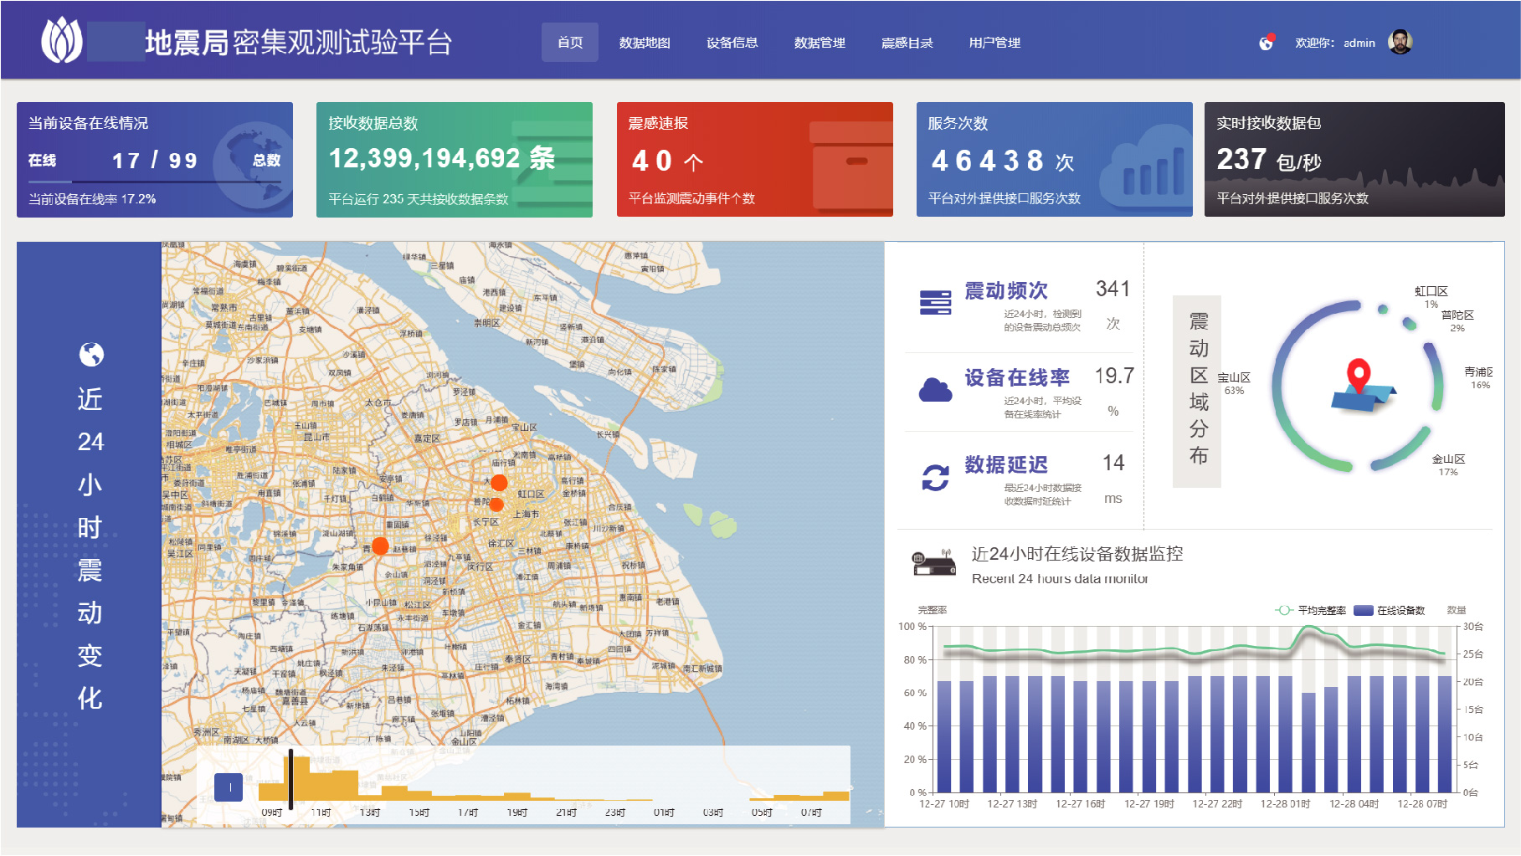Click the black timeline handle on histogram
The width and height of the screenshot is (1521, 856).
290,779
